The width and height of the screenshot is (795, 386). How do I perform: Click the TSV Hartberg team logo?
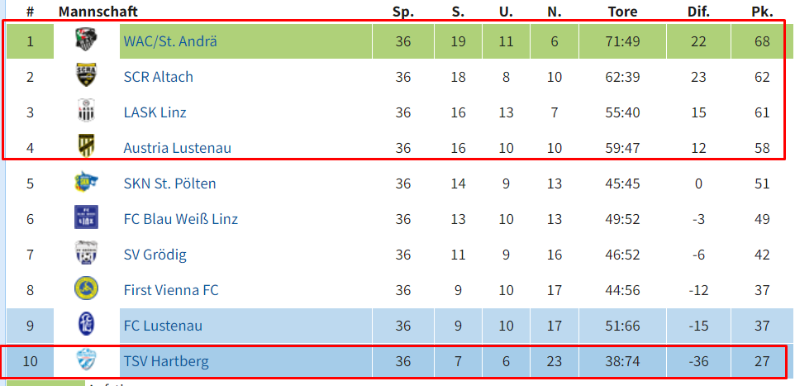(86, 360)
